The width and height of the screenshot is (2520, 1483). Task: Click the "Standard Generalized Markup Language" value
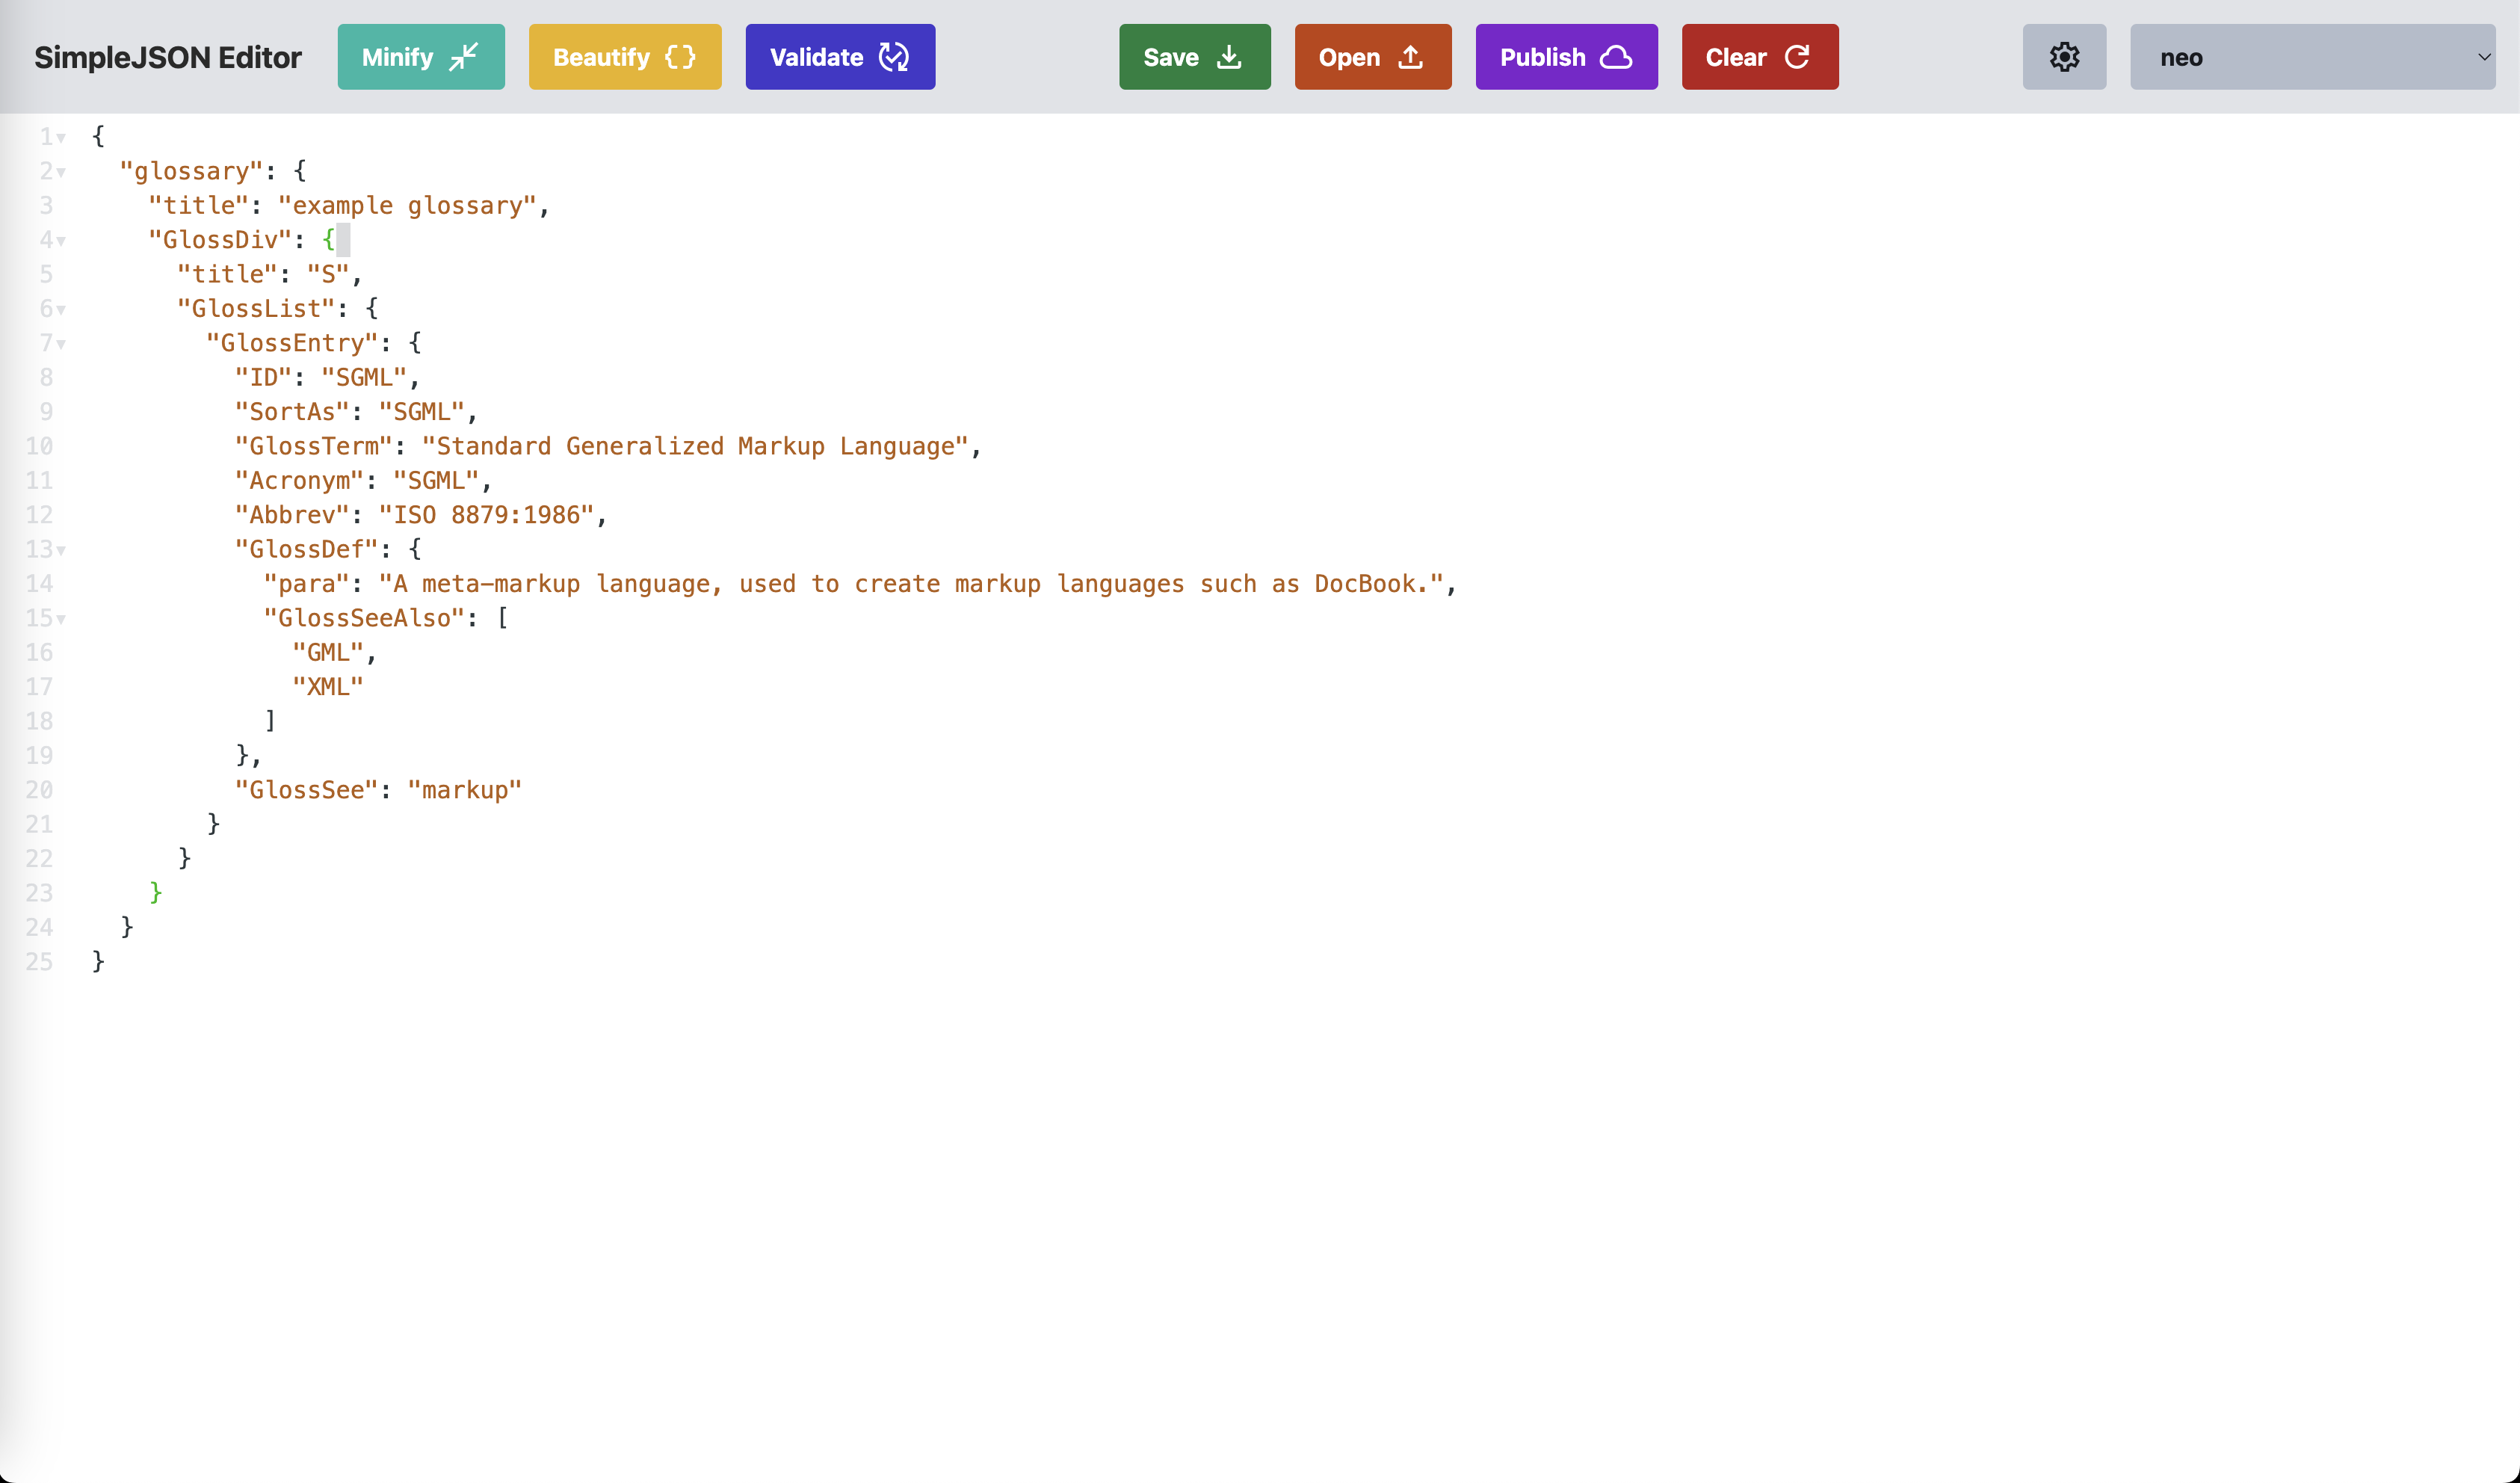695,446
